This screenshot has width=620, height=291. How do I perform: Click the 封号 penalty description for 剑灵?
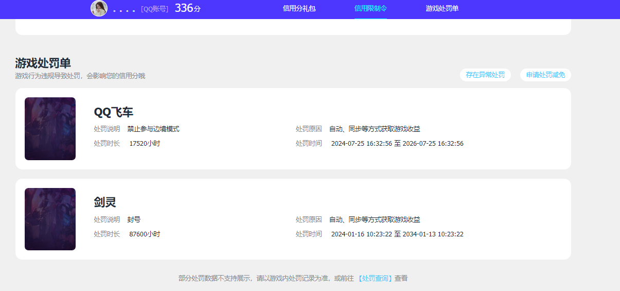(x=134, y=220)
